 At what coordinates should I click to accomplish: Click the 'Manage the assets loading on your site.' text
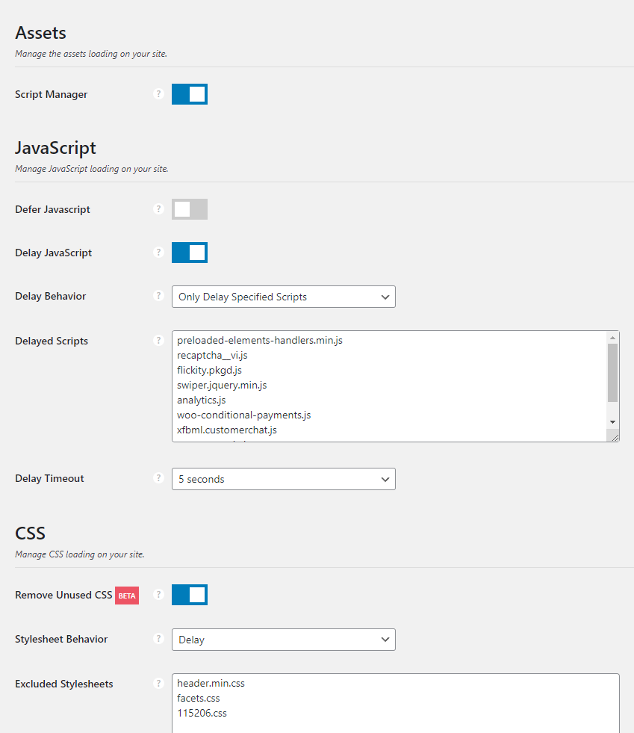coord(91,54)
